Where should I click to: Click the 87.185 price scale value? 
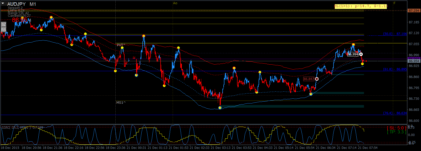click(x=414, y=22)
